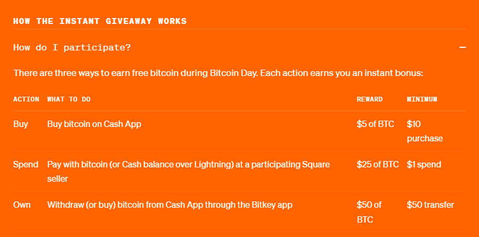Click the "How do I participate?" question

click(x=72, y=48)
